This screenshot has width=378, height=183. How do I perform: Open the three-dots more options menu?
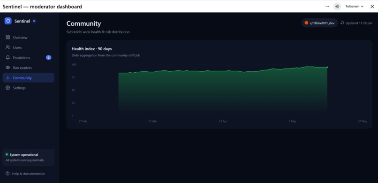click(327, 7)
